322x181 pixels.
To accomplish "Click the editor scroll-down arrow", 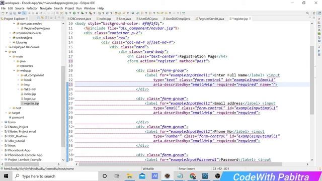I will 312,160.
